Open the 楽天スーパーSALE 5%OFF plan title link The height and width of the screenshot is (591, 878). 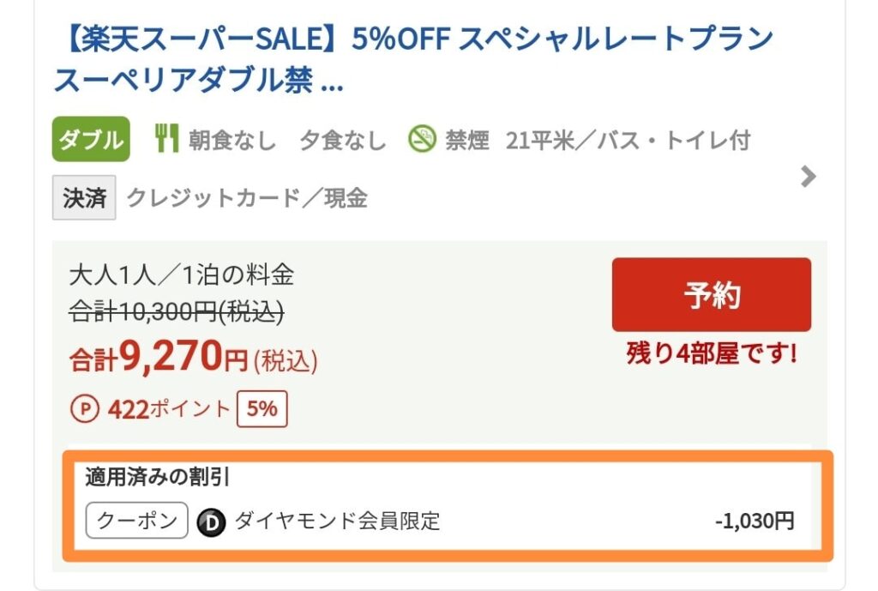[412, 60]
